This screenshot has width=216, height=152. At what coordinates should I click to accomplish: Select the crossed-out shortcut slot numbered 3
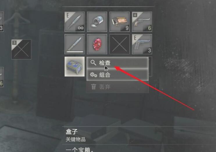click(x=21, y=49)
